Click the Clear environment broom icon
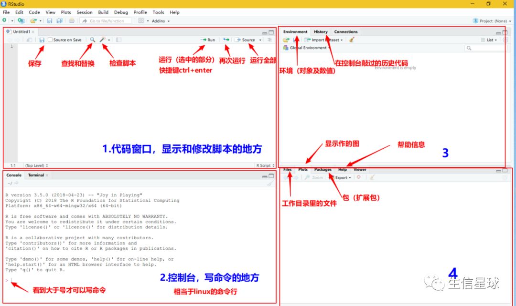 pos(352,40)
